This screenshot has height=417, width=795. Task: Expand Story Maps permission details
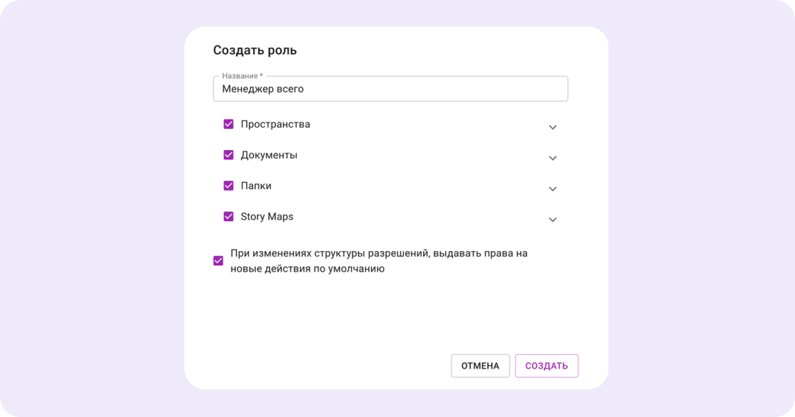tap(553, 219)
